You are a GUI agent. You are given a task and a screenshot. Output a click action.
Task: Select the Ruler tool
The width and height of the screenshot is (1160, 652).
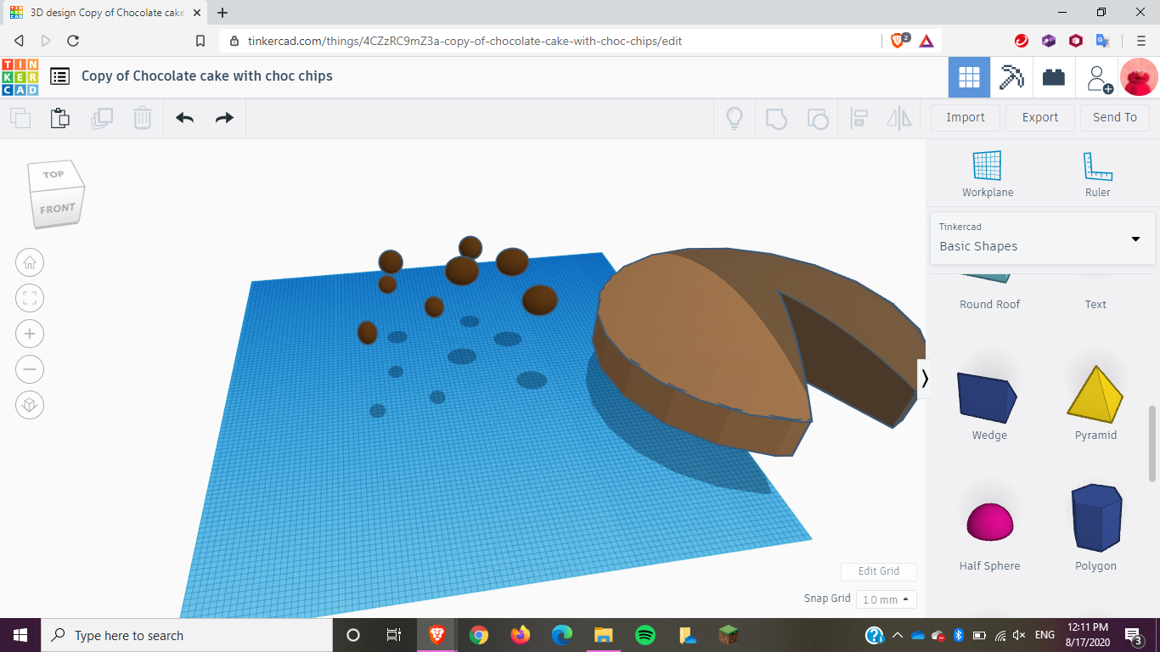1098,174
